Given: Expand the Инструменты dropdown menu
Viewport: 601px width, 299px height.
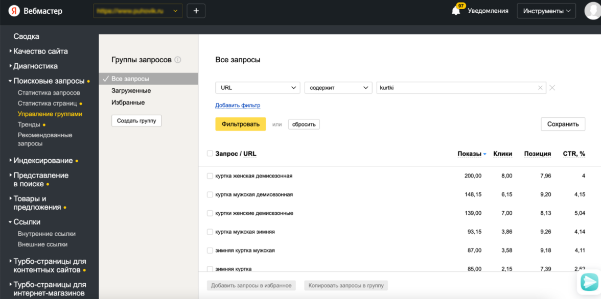Looking at the screenshot, I should (546, 11).
